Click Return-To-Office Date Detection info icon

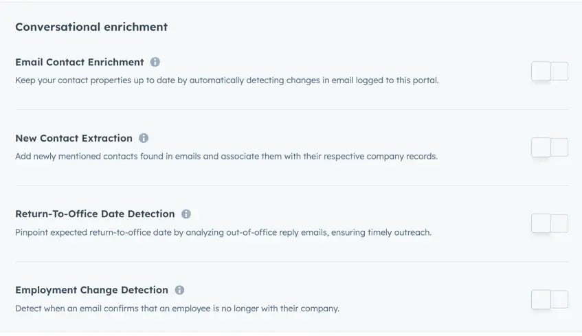(186, 214)
